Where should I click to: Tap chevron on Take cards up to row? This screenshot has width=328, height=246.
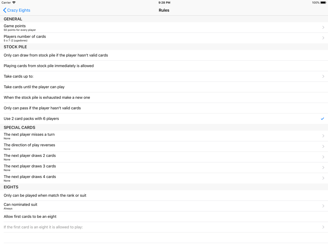(323, 76)
